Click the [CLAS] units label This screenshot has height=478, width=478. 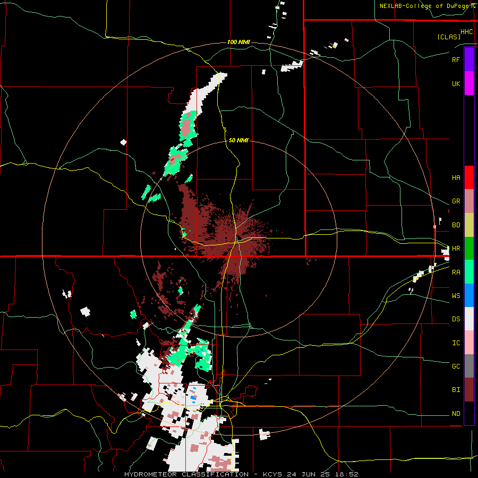click(x=449, y=37)
